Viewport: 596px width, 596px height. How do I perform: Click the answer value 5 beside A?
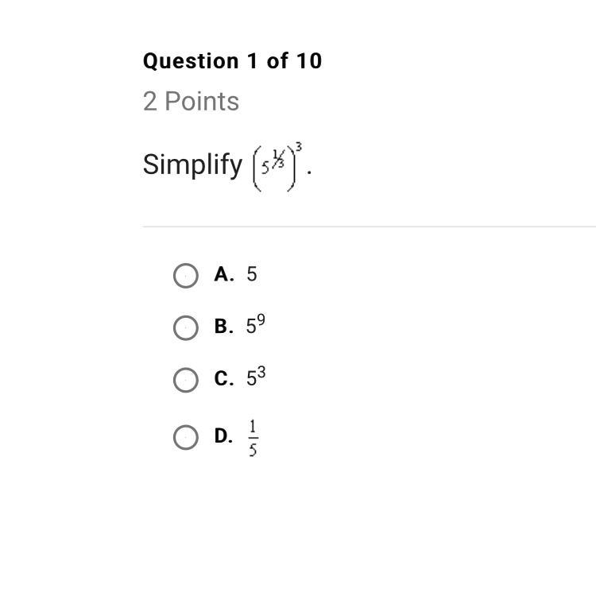point(252,274)
